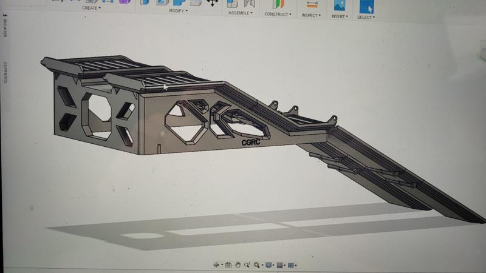Open the Orbit type dropdown arrow
This screenshot has height=273, width=486.
(222, 265)
